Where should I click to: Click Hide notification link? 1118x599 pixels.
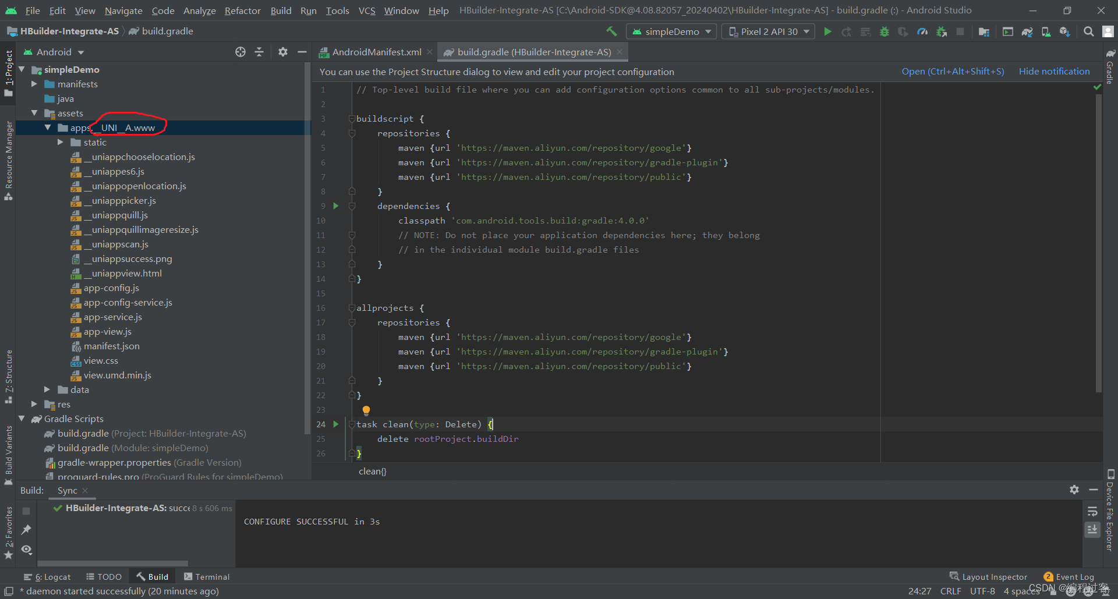pos(1054,71)
